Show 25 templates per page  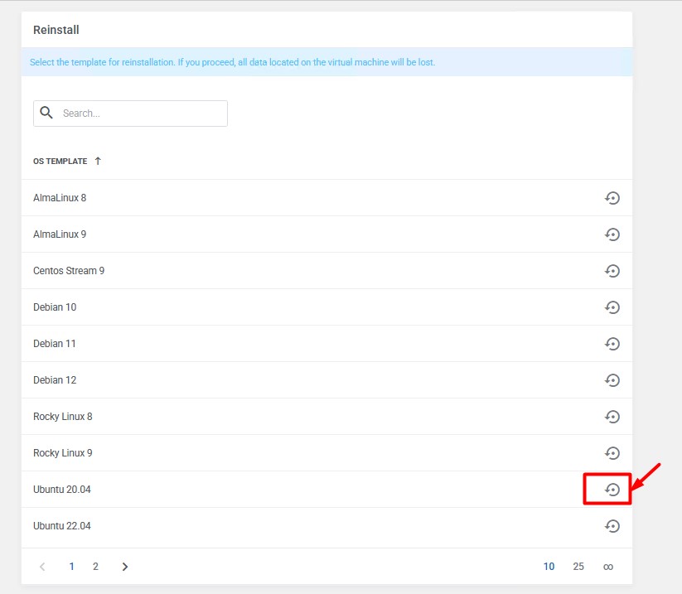pyautogui.click(x=578, y=567)
